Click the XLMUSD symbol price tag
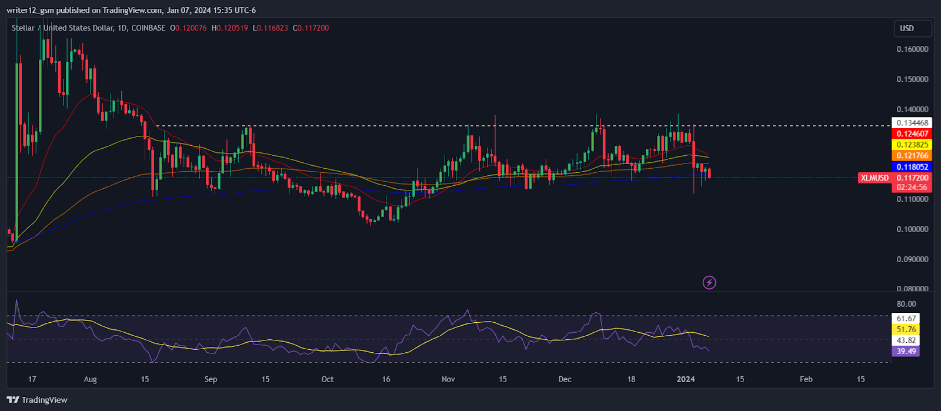Screen dimensions: 941x411 875,178
